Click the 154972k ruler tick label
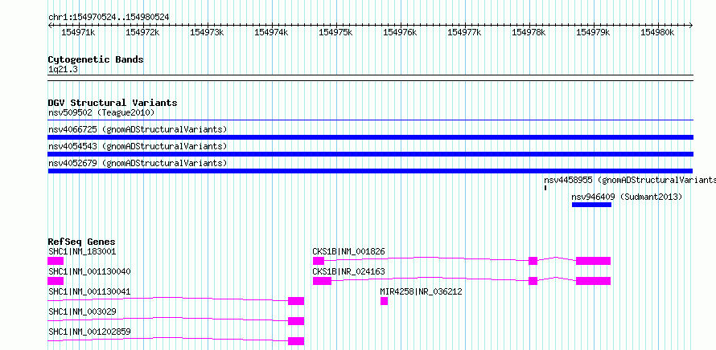716x350 pixels. pos(142,32)
